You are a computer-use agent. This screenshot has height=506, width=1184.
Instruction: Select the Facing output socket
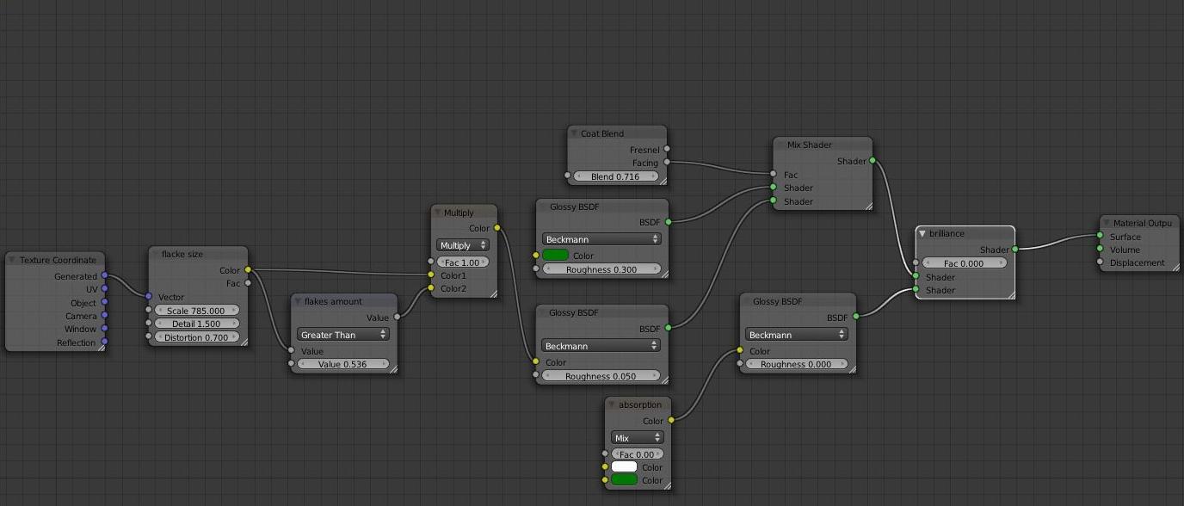[667, 162]
